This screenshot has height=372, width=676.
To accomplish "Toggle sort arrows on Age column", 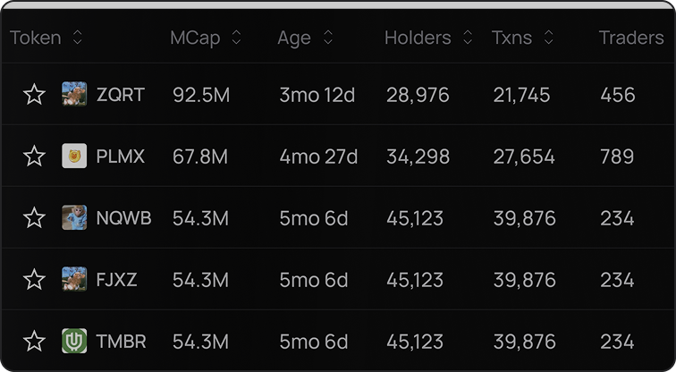I will (x=328, y=38).
